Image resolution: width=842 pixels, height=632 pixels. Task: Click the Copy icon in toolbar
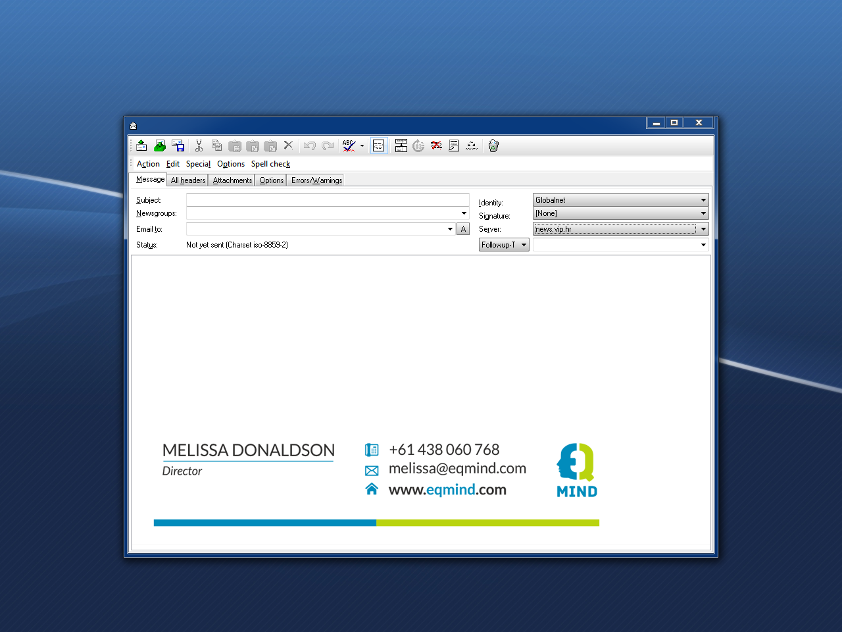[216, 145]
